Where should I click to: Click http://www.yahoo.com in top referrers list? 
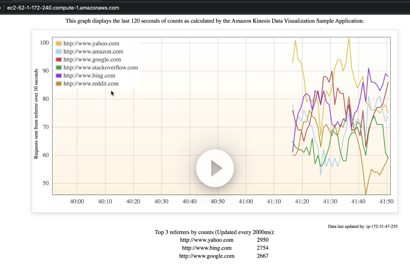(206, 240)
